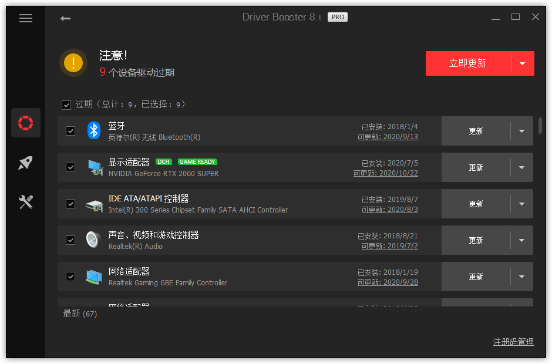Uncheck the Realtek Gaming GBE checkbox
Image resolution: width=552 pixels, height=364 pixels.
coord(70,277)
